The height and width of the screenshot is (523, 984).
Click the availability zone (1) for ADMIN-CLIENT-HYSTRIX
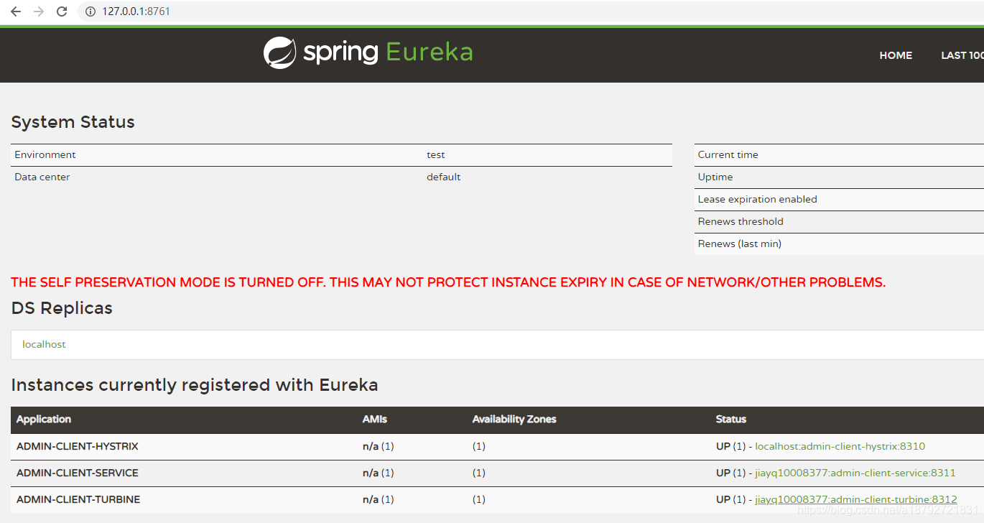[x=479, y=446]
